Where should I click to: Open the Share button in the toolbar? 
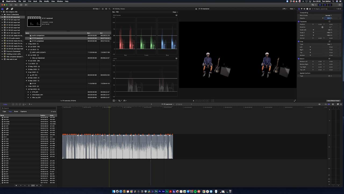click(x=340, y=5)
